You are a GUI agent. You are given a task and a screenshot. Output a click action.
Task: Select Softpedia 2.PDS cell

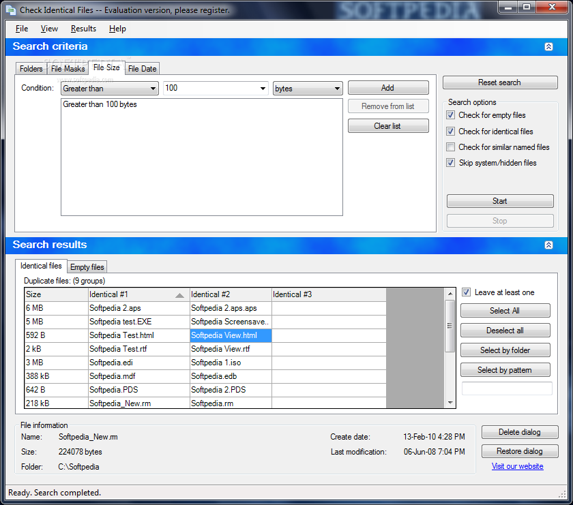231,390
